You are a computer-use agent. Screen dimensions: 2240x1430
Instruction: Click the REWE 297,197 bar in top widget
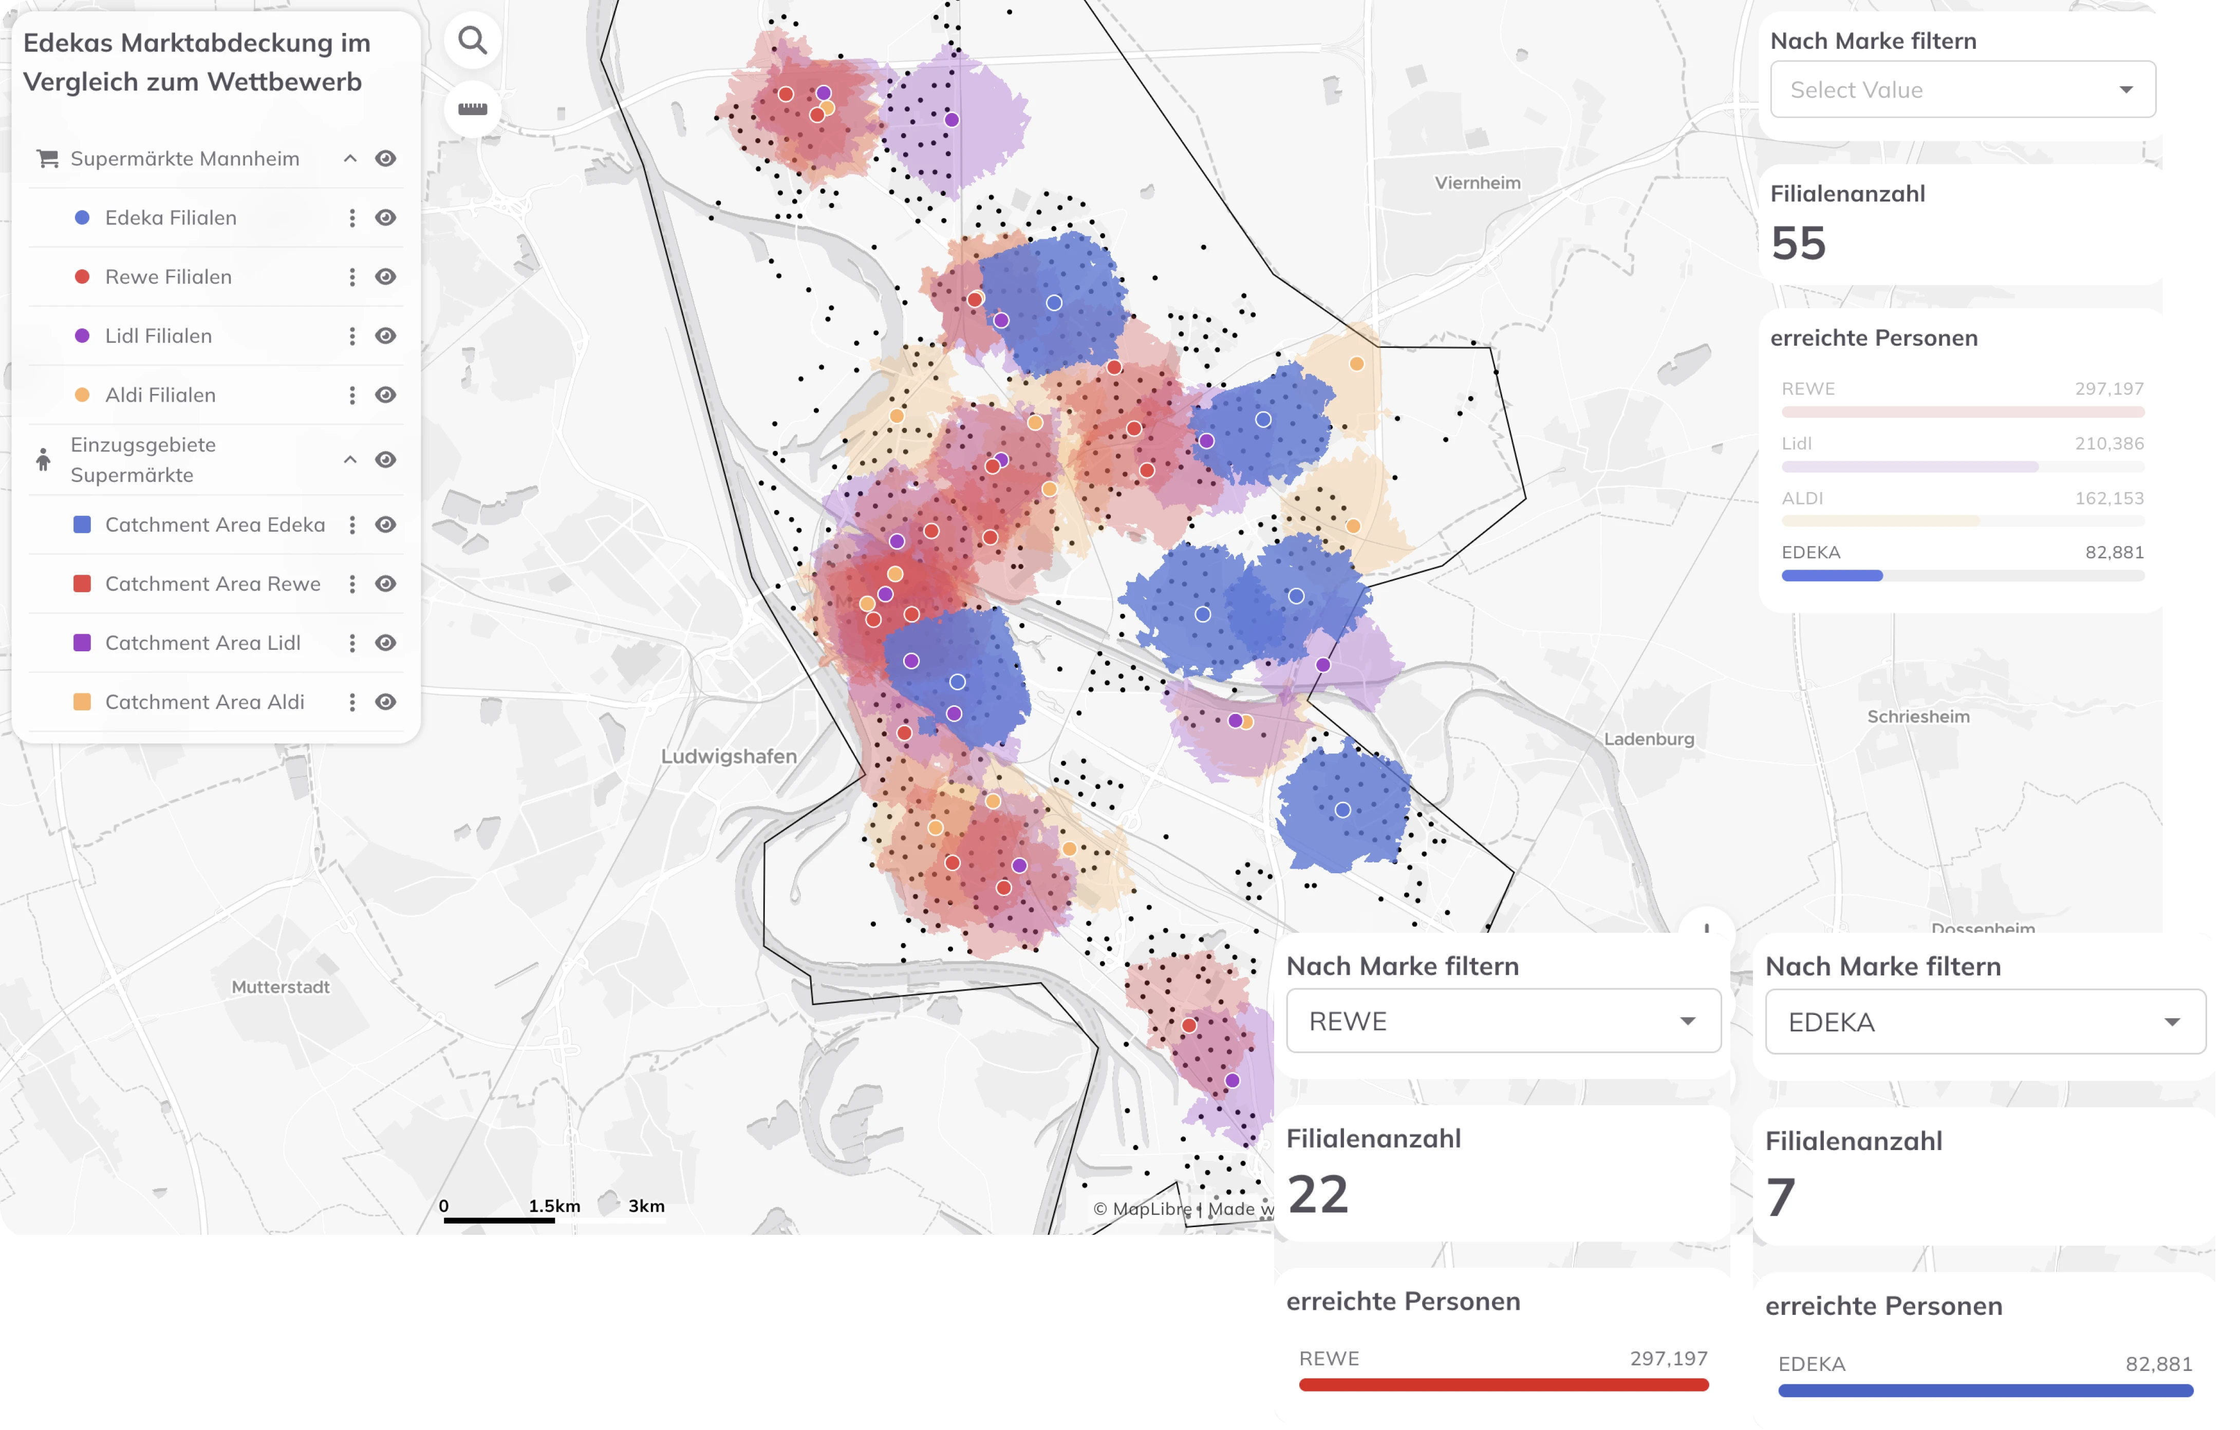(1963, 412)
